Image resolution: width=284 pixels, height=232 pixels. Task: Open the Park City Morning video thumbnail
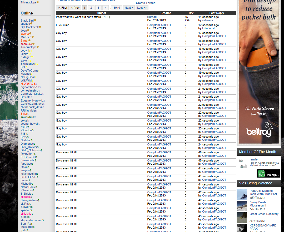(x=242, y=194)
